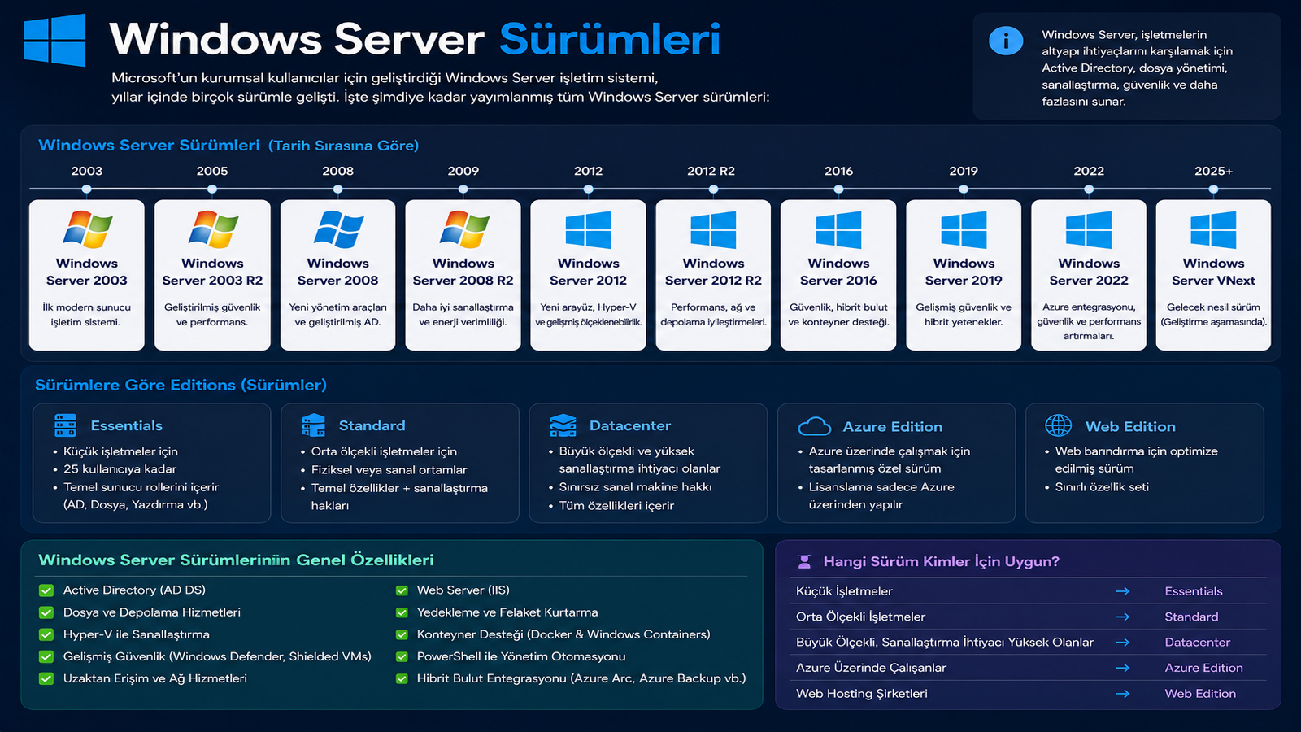Click "Gelecek nesil sürüm" description text
The width and height of the screenshot is (1301, 732).
(x=1213, y=307)
